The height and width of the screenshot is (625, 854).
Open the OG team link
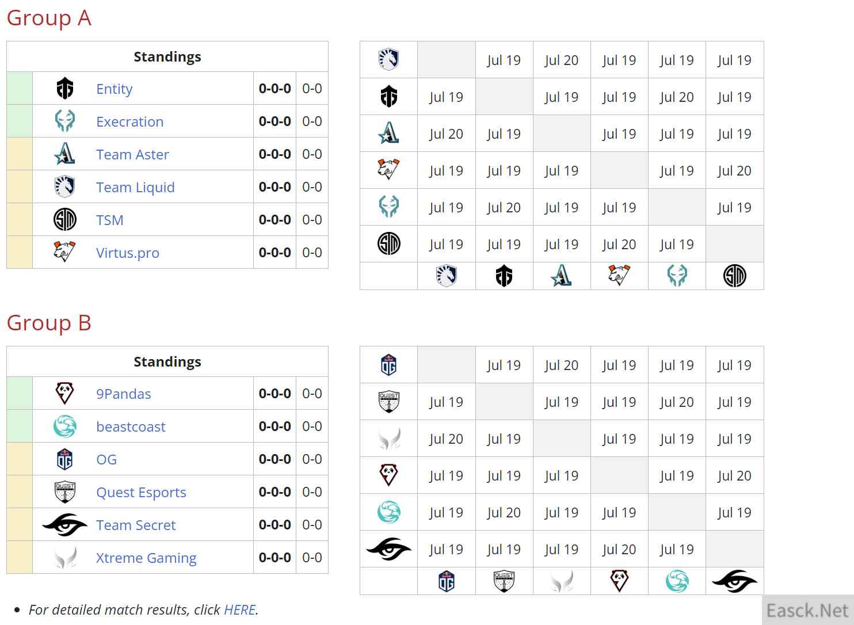click(106, 460)
